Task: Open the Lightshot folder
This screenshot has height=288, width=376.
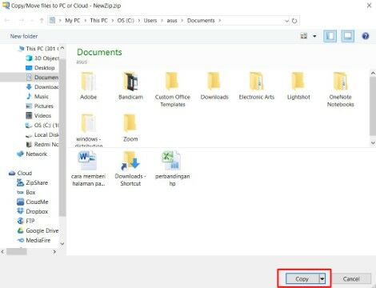Action: click(298, 86)
